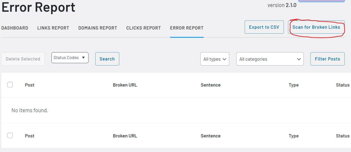Image resolution: width=351 pixels, height=152 pixels.
Task: Click the Type column header in the top row
Action: (x=293, y=85)
